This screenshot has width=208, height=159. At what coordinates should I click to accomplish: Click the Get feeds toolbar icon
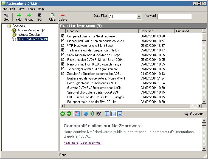pos(6,15)
